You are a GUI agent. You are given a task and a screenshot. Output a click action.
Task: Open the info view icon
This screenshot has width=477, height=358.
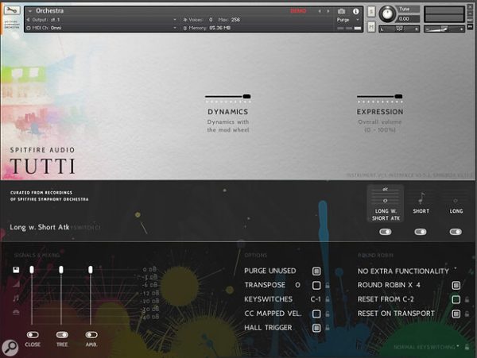[355, 11]
